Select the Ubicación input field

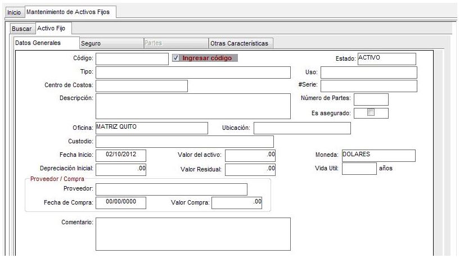point(302,128)
